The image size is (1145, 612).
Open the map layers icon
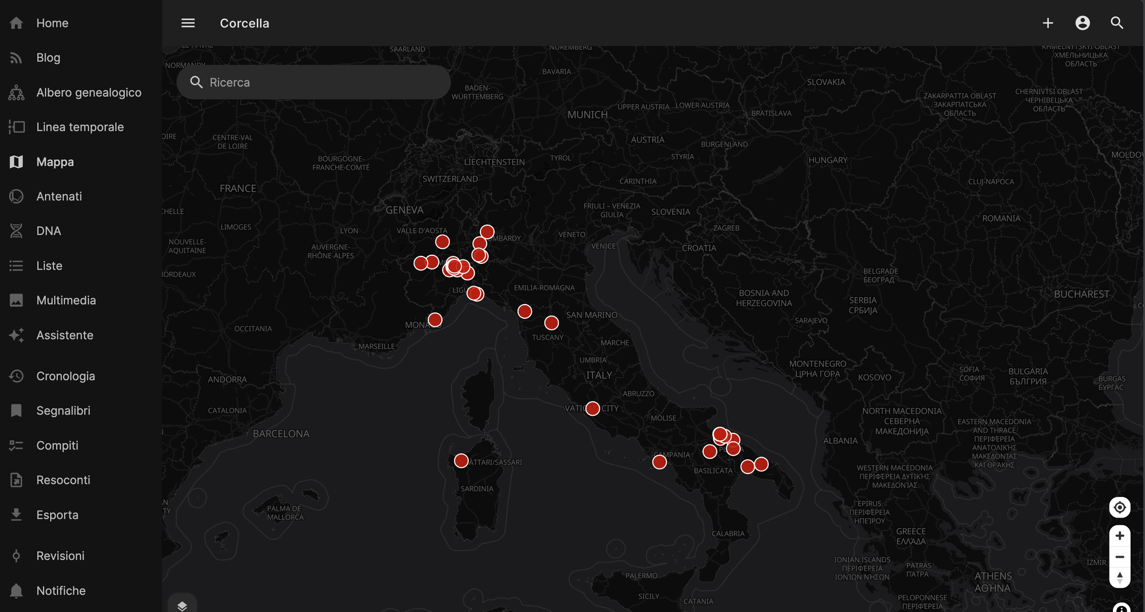[x=182, y=606]
